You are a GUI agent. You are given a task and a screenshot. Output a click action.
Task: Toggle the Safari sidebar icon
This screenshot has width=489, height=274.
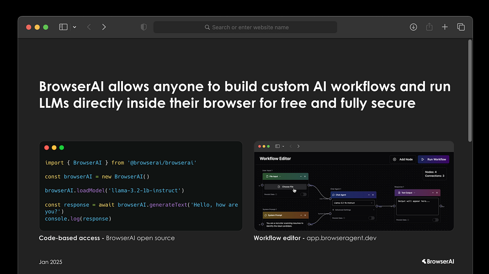tap(63, 26)
